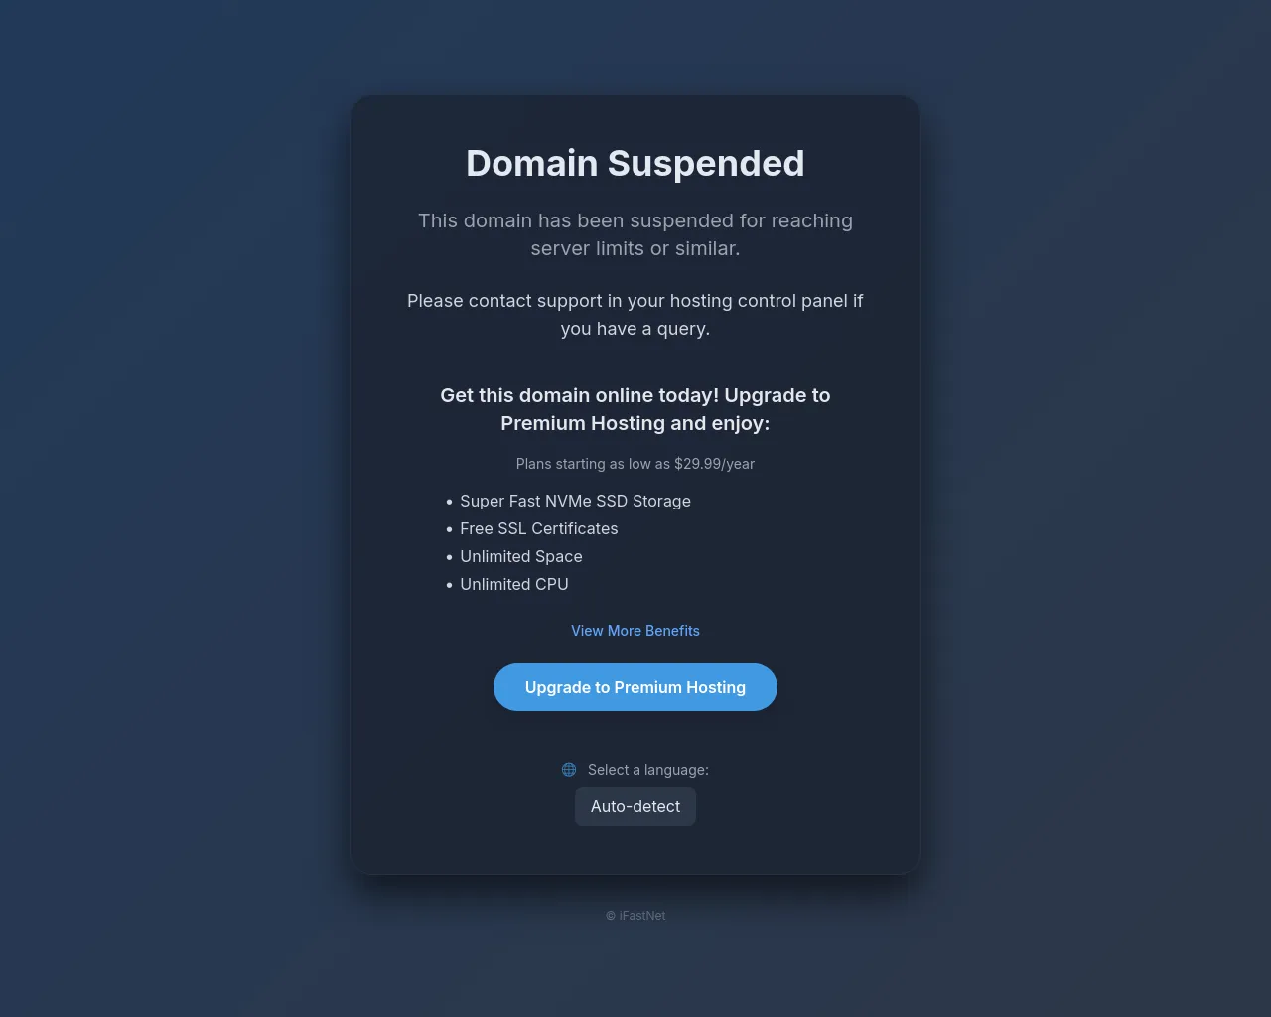Click the contact support paragraph

[635, 314]
